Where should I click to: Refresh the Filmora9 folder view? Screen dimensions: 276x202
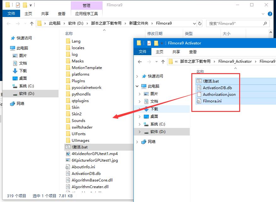pos(200,23)
